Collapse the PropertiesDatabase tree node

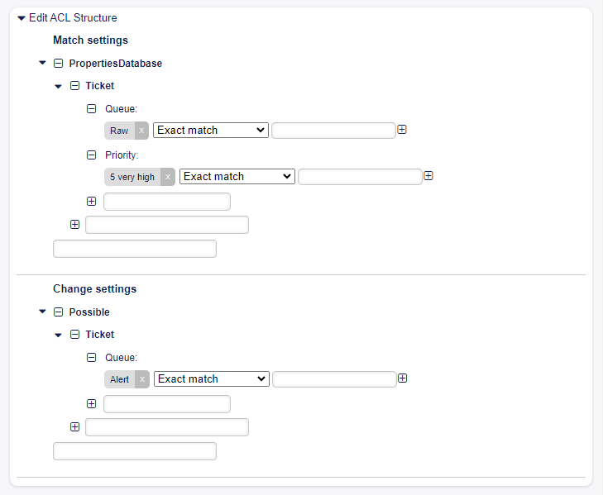(43, 63)
